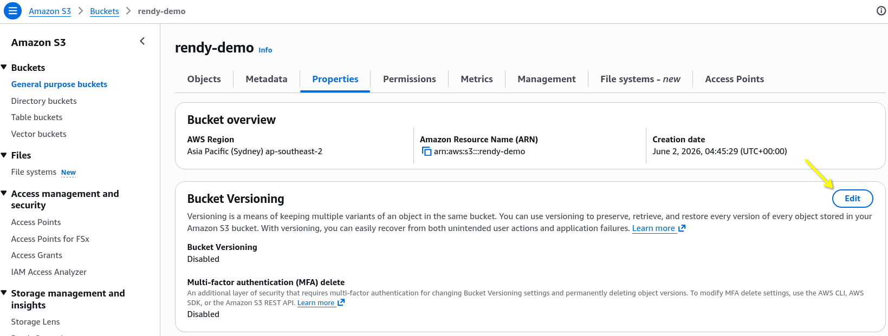Click the Amazon S3 sidebar title
This screenshot has height=336, width=888.
pos(38,42)
